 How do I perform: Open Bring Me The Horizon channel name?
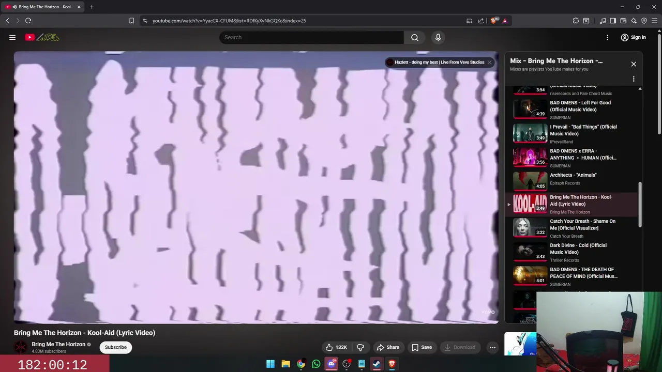pyautogui.click(x=58, y=344)
